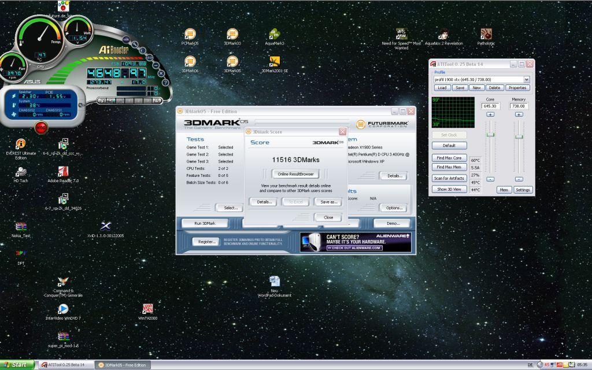Image resolution: width=592 pixels, height=370 pixels.
Task: Click Load in ATITool profile section
Action: click(442, 88)
